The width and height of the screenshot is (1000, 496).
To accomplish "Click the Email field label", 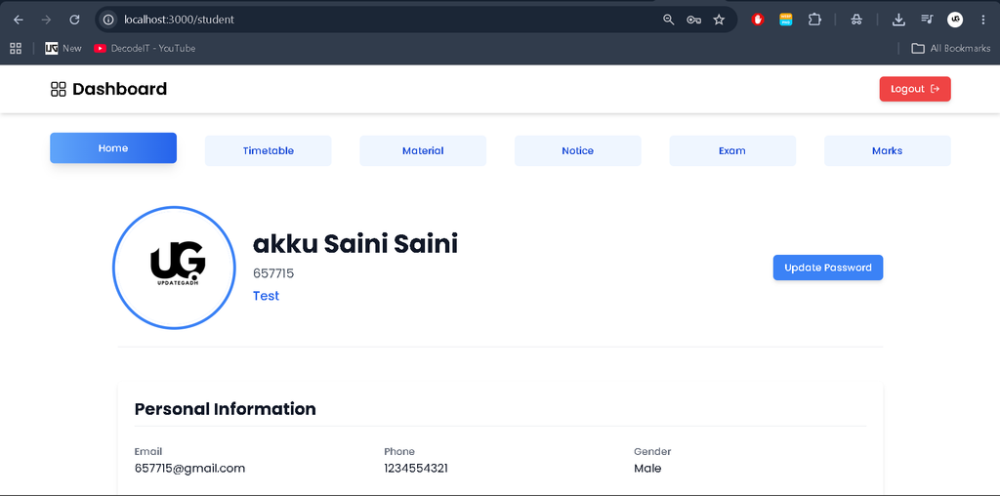I will pos(148,451).
